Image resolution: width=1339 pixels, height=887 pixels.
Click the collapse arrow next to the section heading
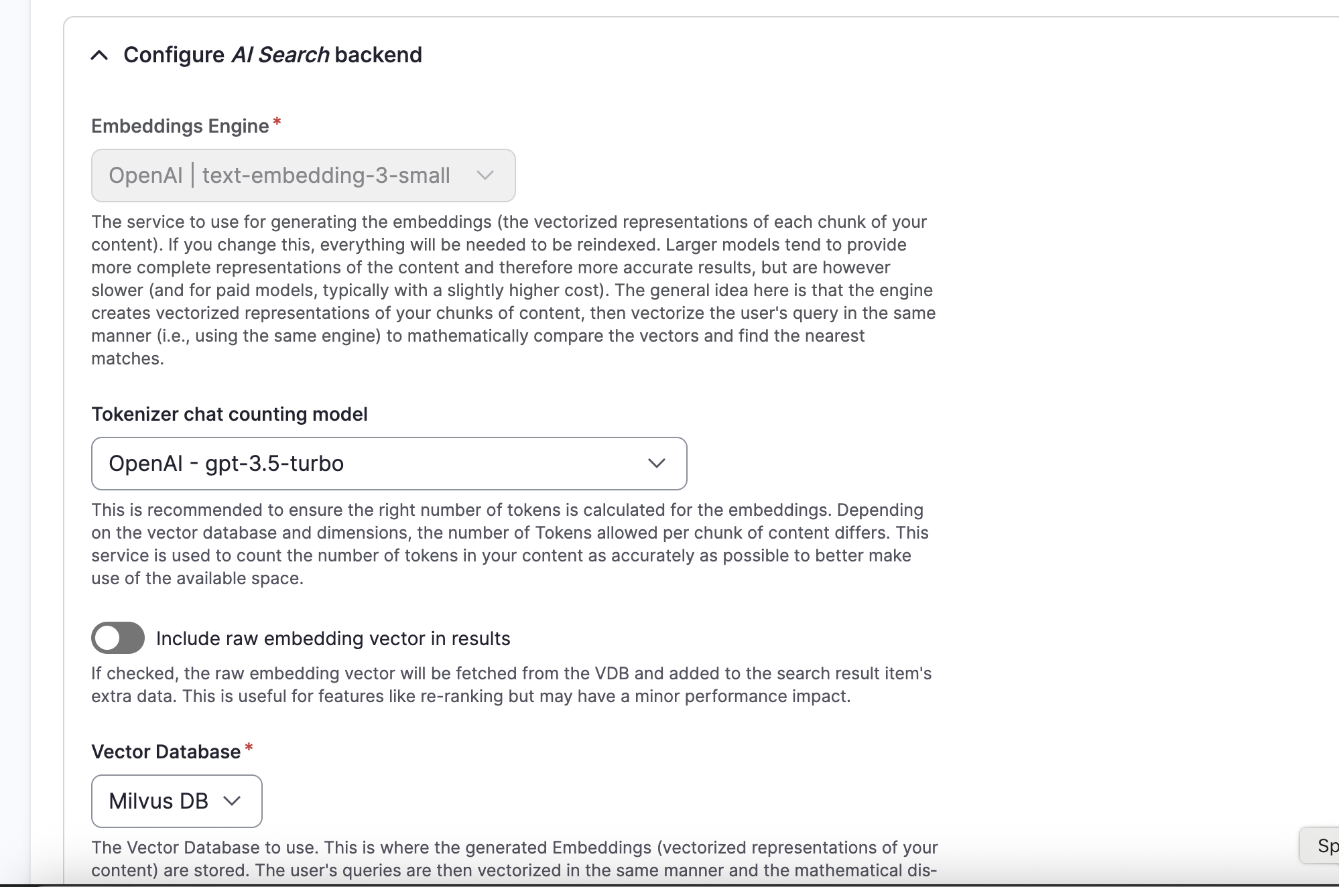tap(100, 55)
